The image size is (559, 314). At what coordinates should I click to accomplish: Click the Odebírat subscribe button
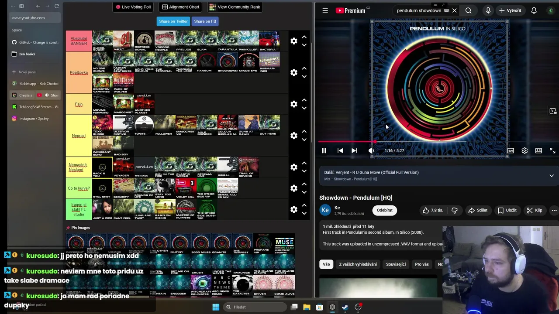coord(384,210)
